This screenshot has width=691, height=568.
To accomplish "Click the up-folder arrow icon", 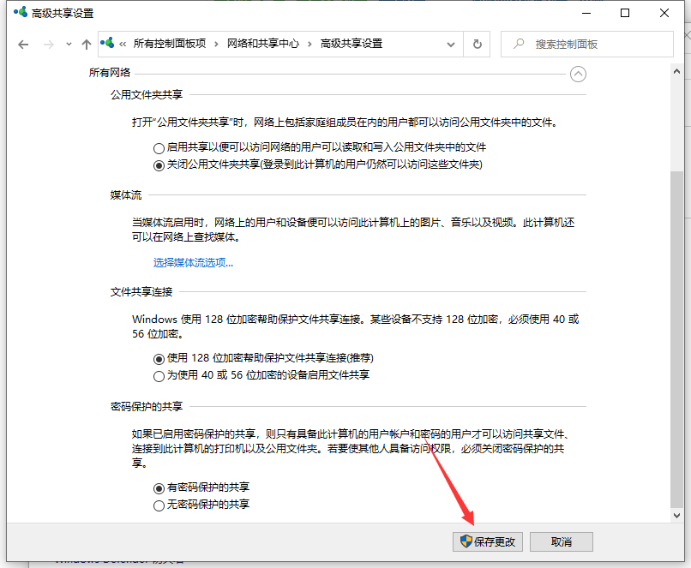I will point(86,44).
